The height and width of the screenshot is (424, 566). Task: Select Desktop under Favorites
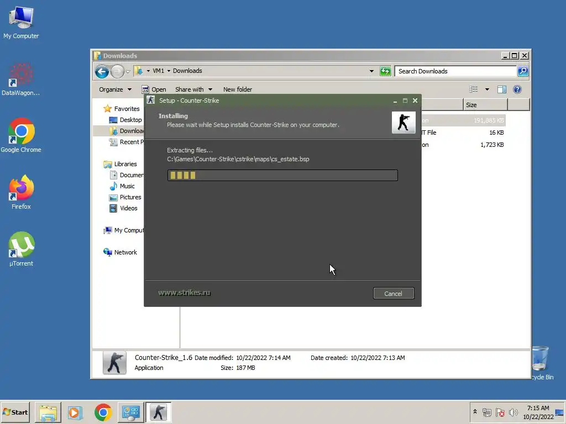125,120
